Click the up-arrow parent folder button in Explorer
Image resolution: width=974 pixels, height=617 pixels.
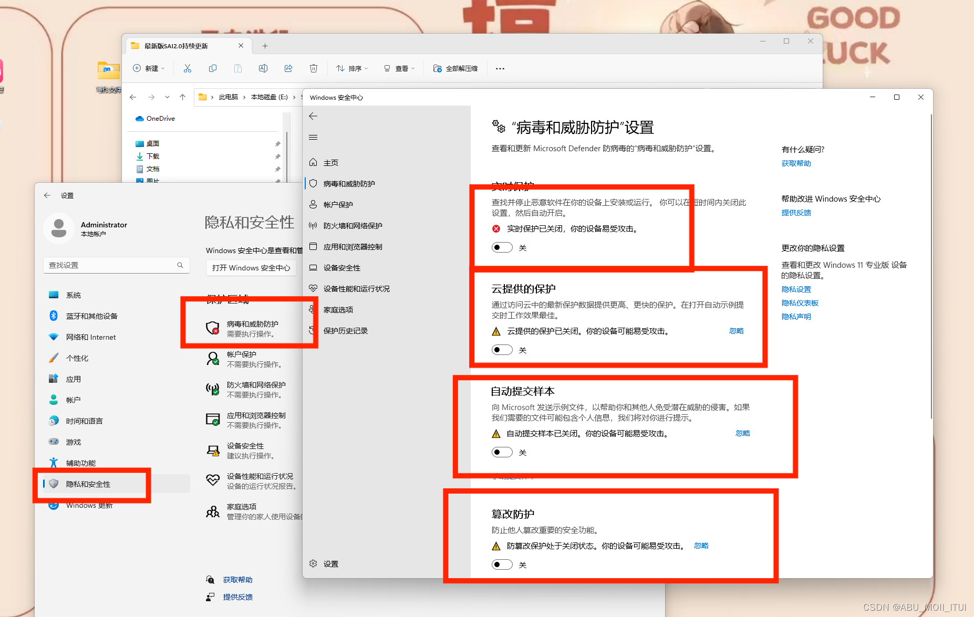(x=182, y=97)
